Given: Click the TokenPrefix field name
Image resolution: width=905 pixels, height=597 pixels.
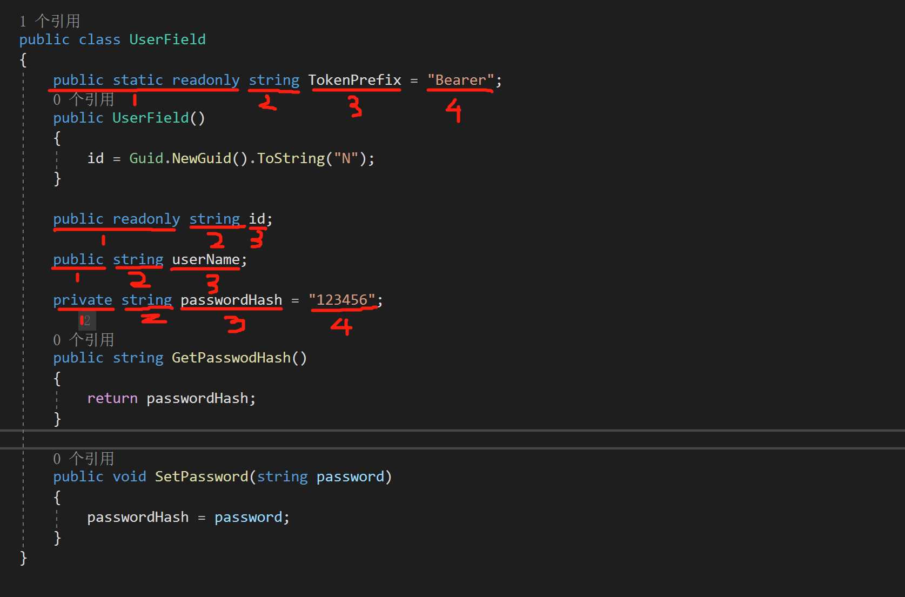Looking at the screenshot, I should click(x=355, y=80).
